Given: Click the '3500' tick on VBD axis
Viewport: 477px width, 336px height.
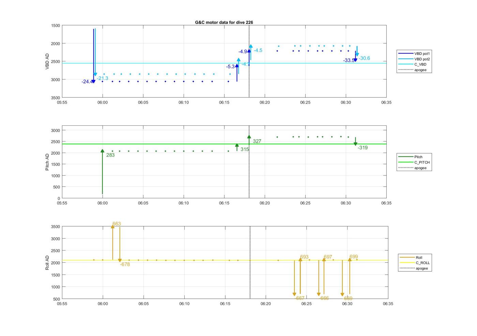Looking at the screenshot, I should [x=56, y=98].
